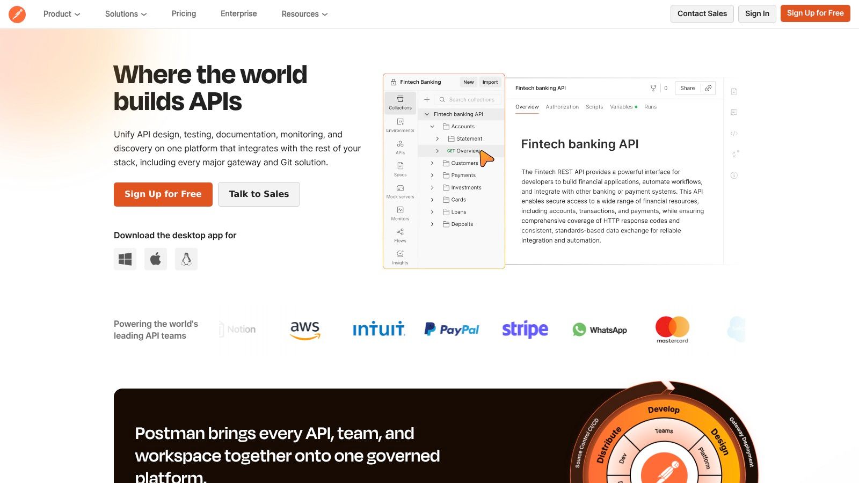Collapse the Fintech banking API collection
The height and width of the screenshot is (483, 859).
[x=427, y=114]
